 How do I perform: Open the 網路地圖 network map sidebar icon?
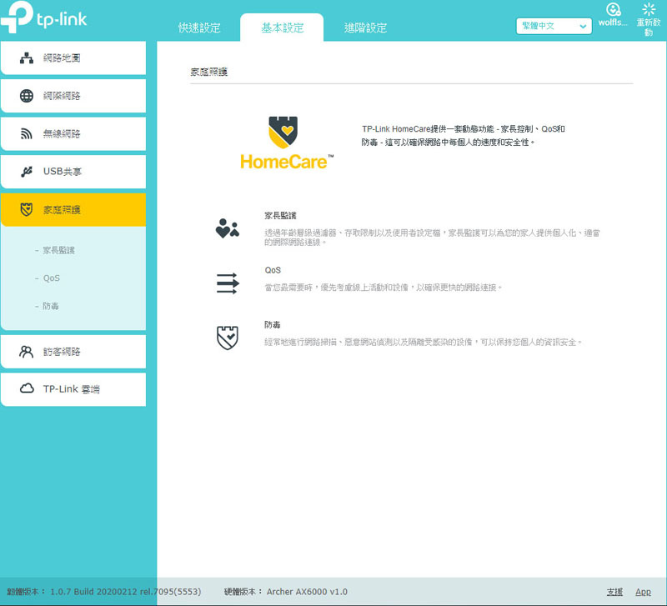(x=27, y=58)
